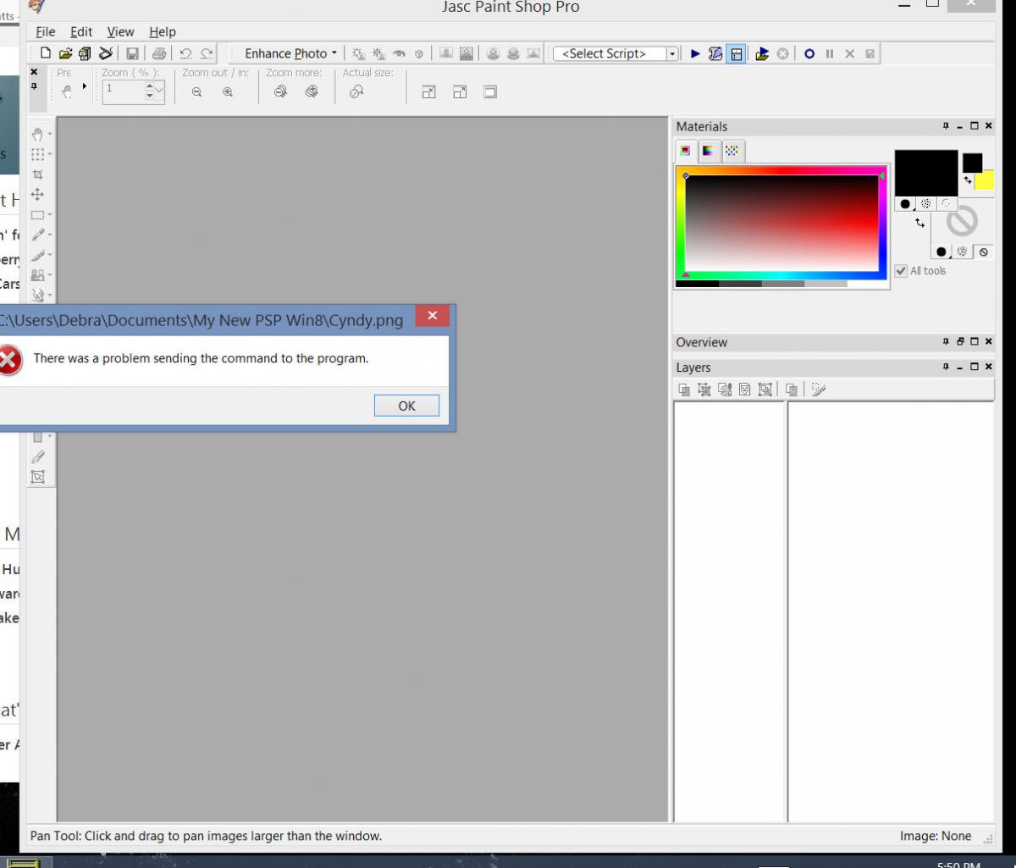Switch to the Frame tab in Materials
The height and width of the screenshot is (868, 1016).
[x=686, y=151]
